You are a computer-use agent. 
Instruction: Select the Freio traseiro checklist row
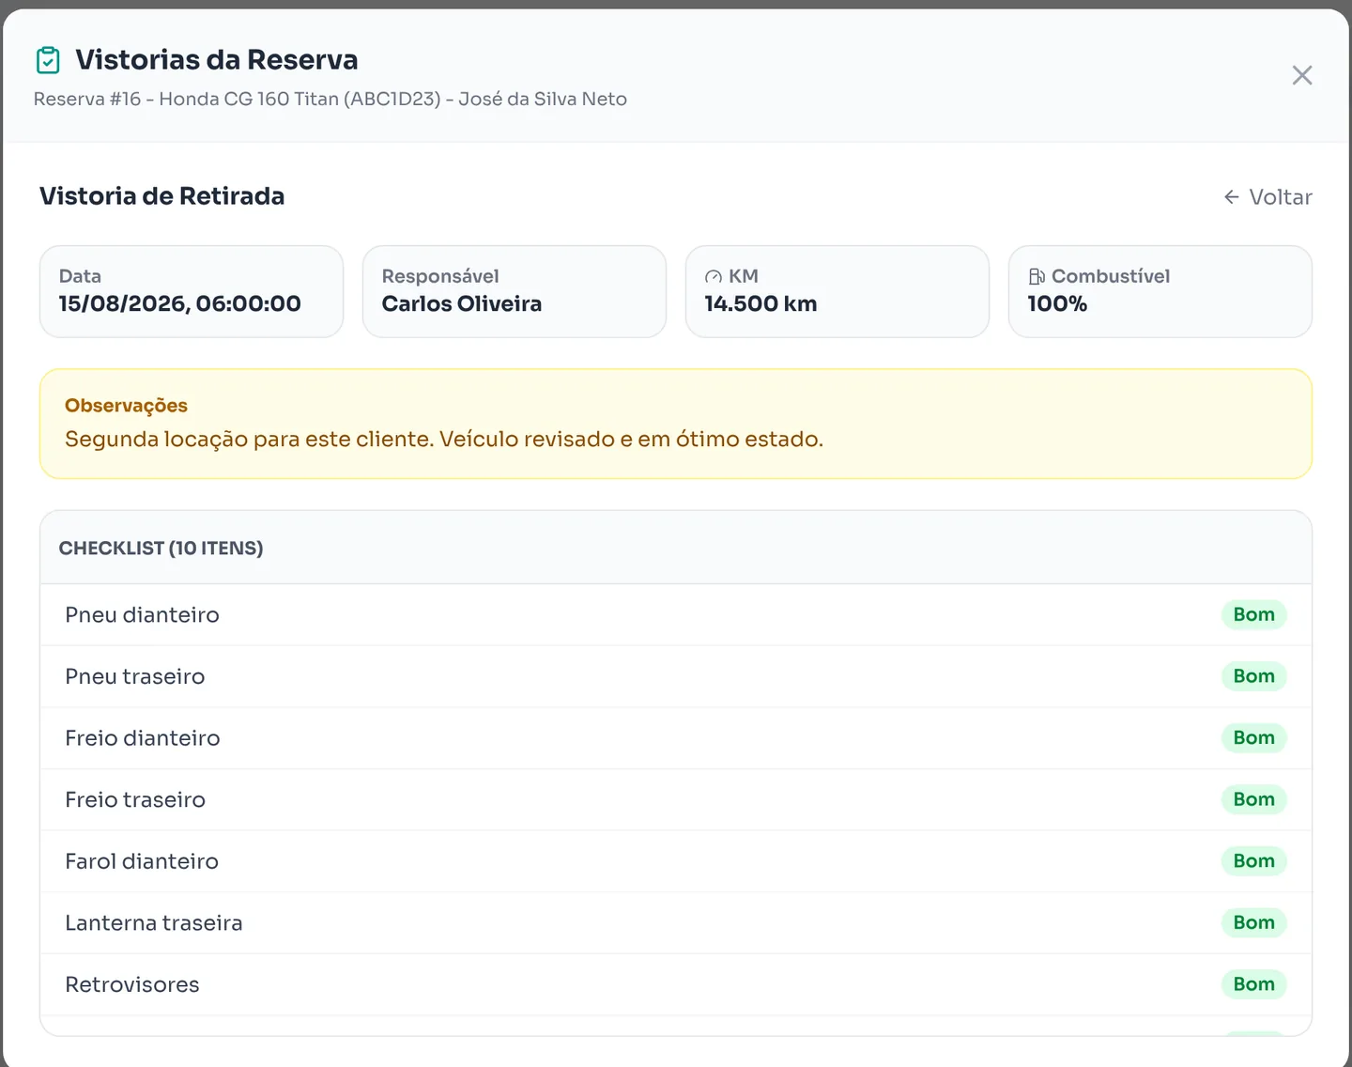click(676, 800)
